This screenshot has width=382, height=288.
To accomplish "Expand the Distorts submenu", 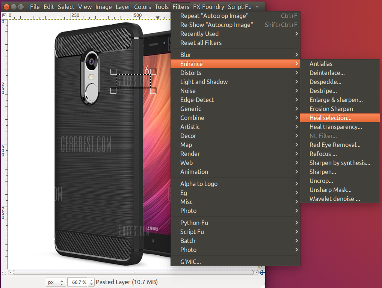I will tap(236, 73).
